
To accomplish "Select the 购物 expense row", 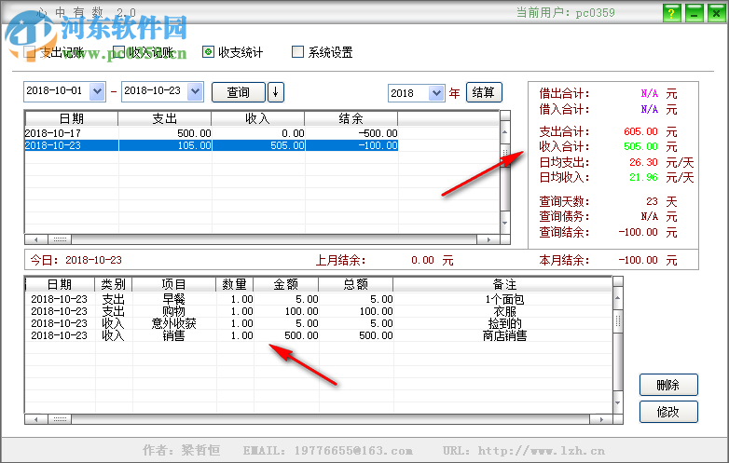I will tap(319, 311).
